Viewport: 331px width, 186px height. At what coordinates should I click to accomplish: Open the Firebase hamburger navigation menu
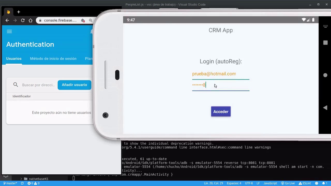coord(9,32)
